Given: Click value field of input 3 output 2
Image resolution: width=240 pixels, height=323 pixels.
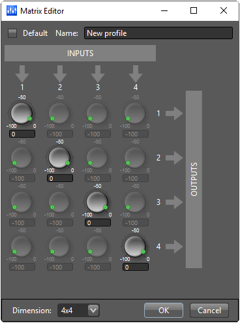Looking at the screenshot, I should click(x=98, y=178).
